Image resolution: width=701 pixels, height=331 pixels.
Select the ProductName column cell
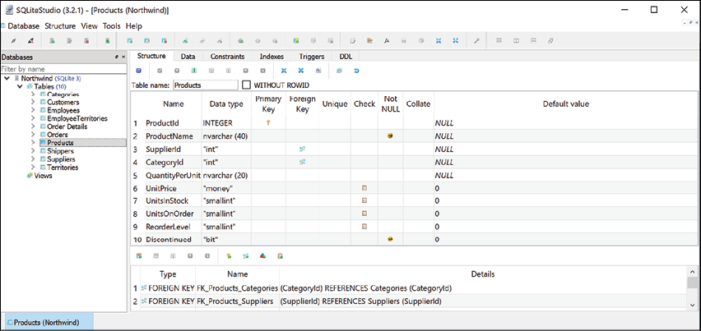[x=173, y=136]
